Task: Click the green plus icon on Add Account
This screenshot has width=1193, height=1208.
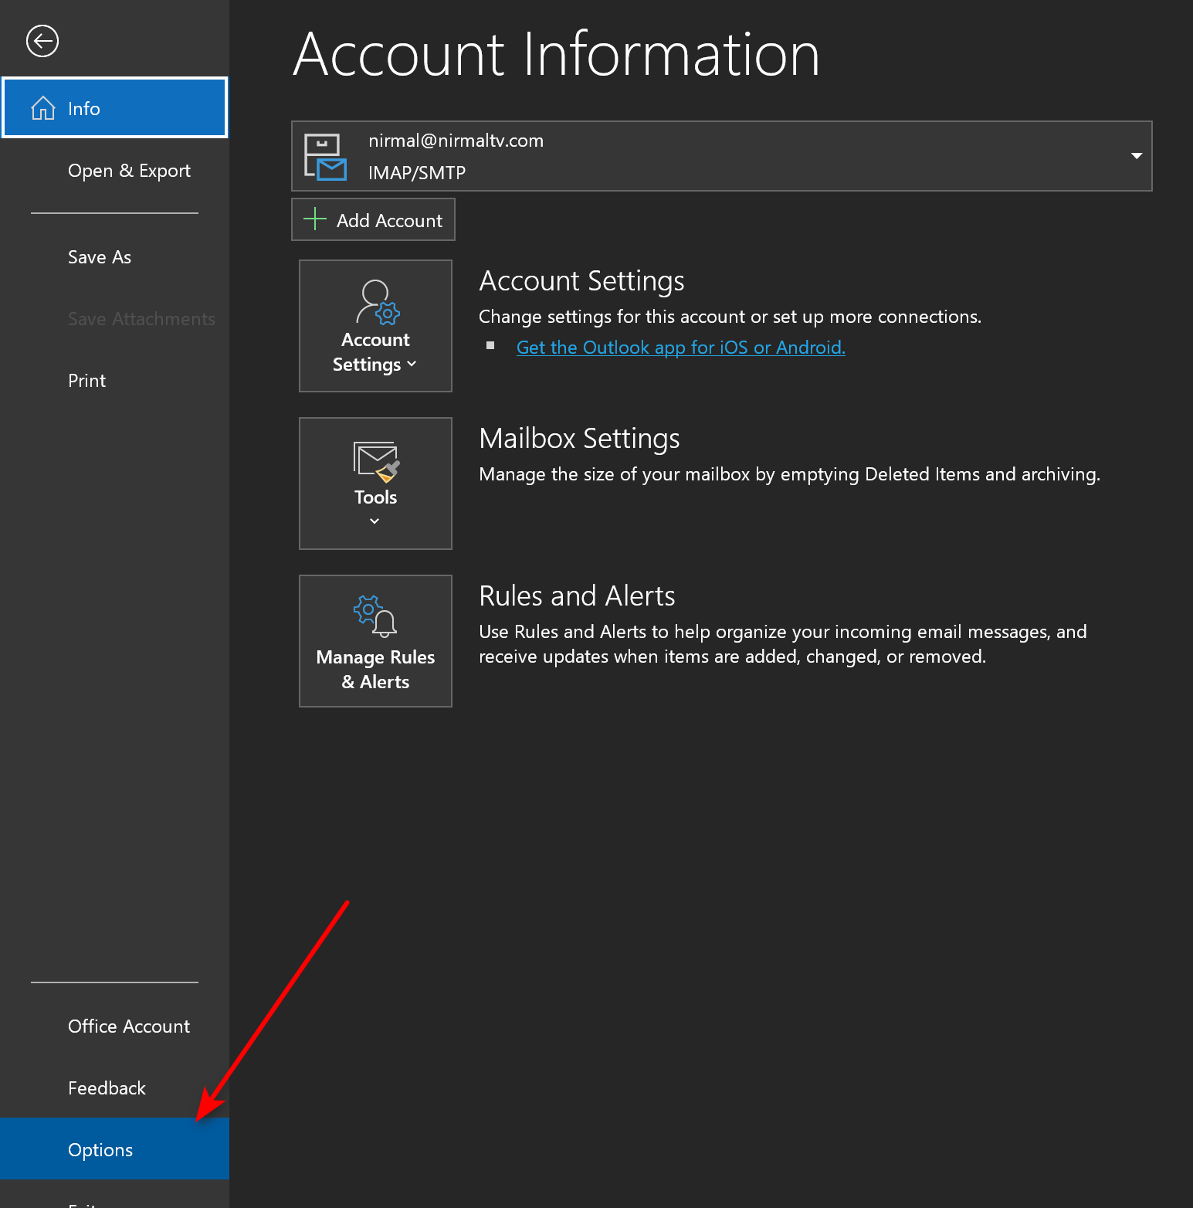Action: click(x=315, y=219)
